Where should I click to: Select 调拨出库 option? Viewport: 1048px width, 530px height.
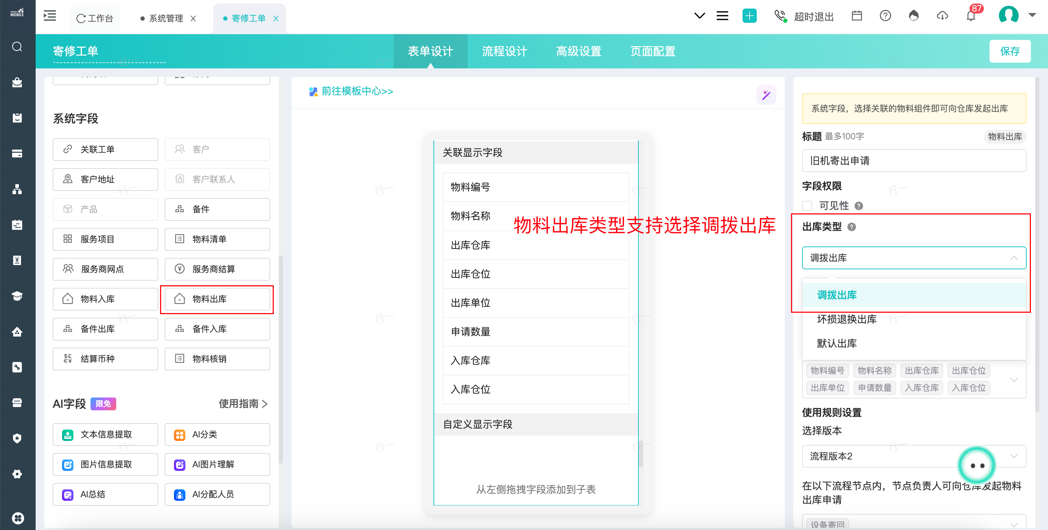(x=914, y=295)
